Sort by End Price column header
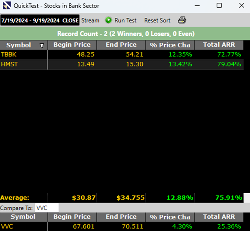 (x=121, y=45)
